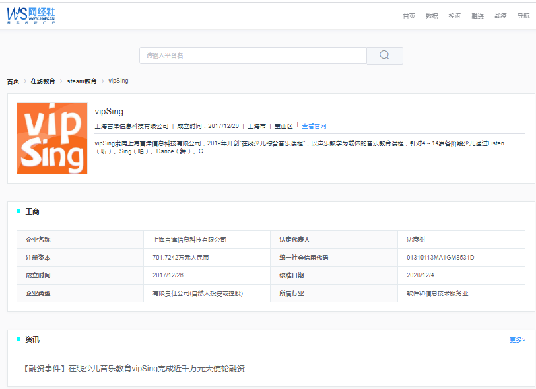Click the 资讯 section heading

click(x=32, y=339)
